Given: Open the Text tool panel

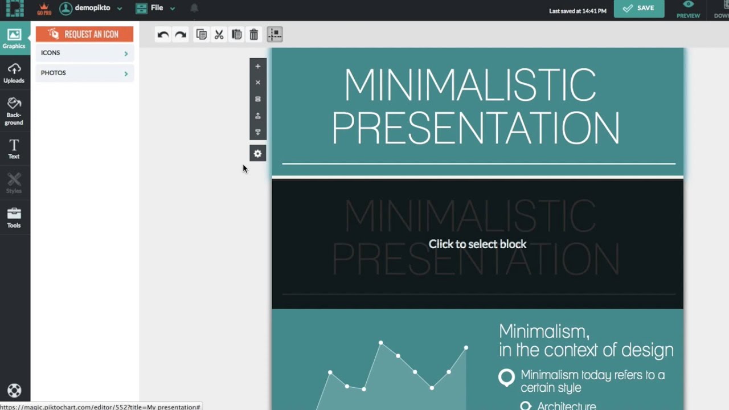Looking at the screenshot, I should pos(14,148).
